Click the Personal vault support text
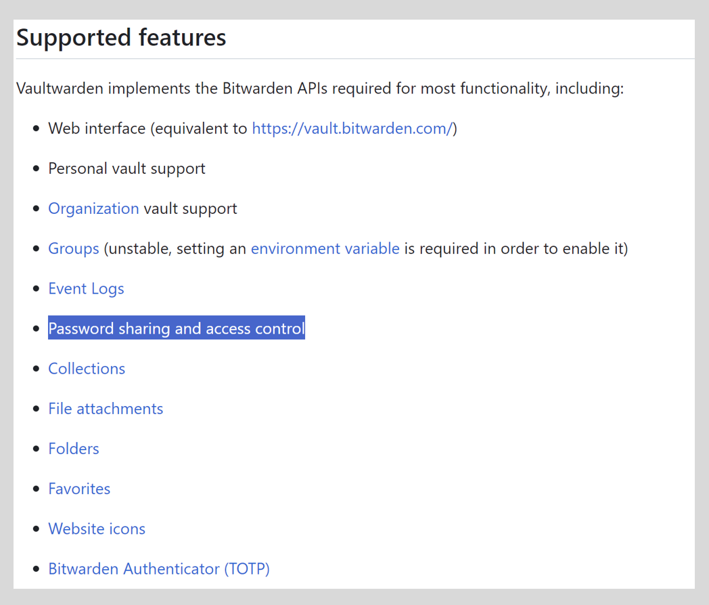 pyautogui.click(x=127, y=169)
